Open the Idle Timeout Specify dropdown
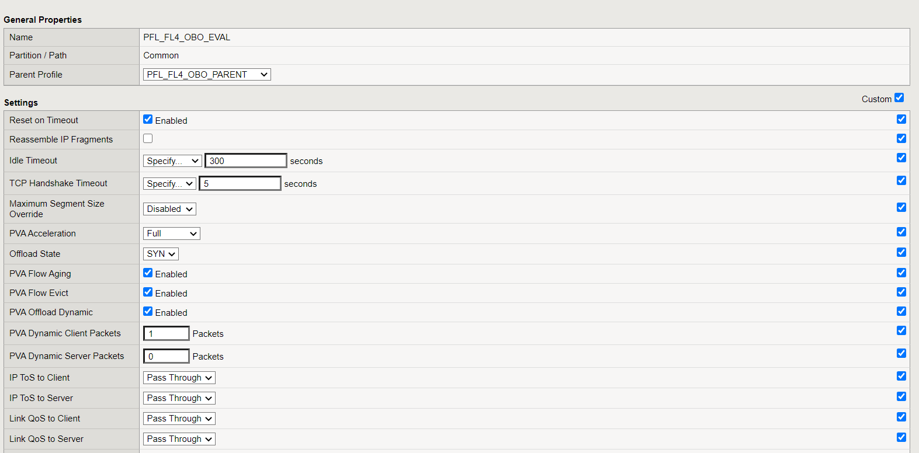919x453 pixels. pos(172,161)
